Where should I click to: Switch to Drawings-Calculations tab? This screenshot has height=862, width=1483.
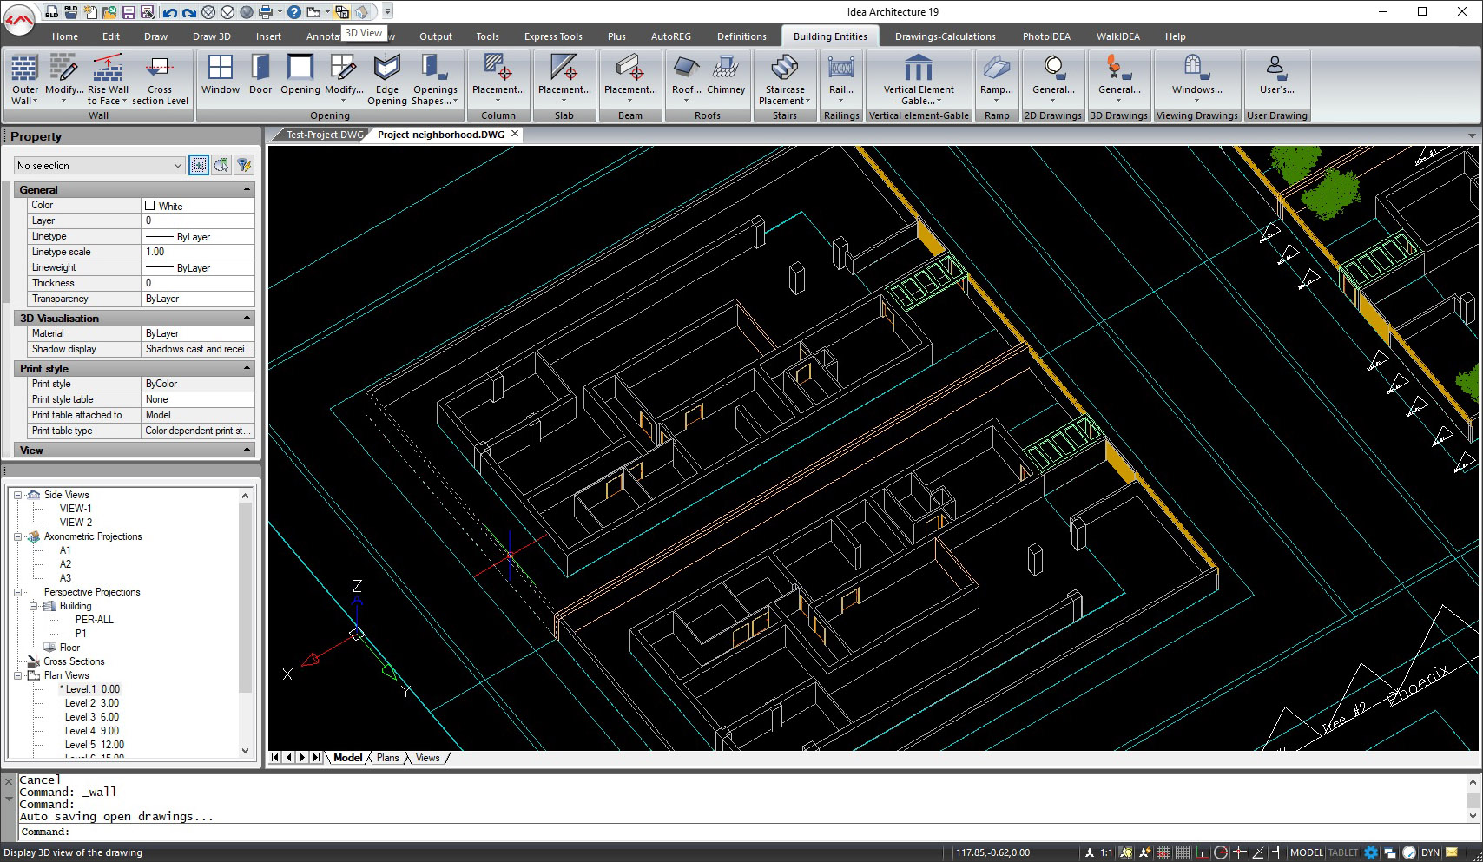pyautogui.click(x=945, y=36)
